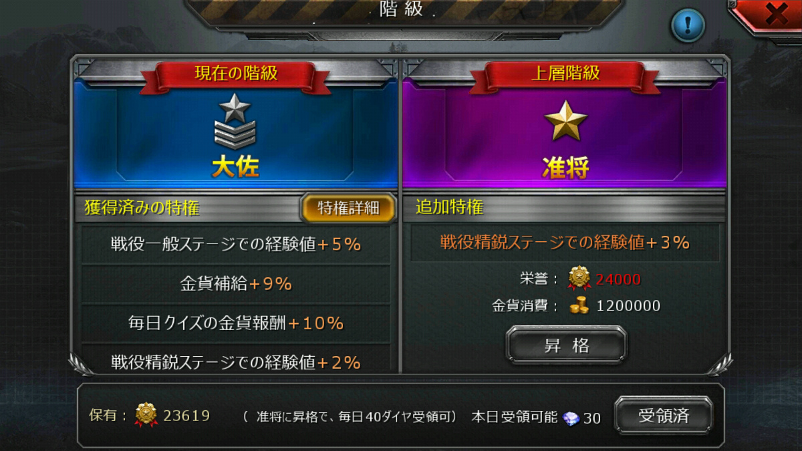Open the blue exclamation info icon
802x451 pixels.
point(688,25)
